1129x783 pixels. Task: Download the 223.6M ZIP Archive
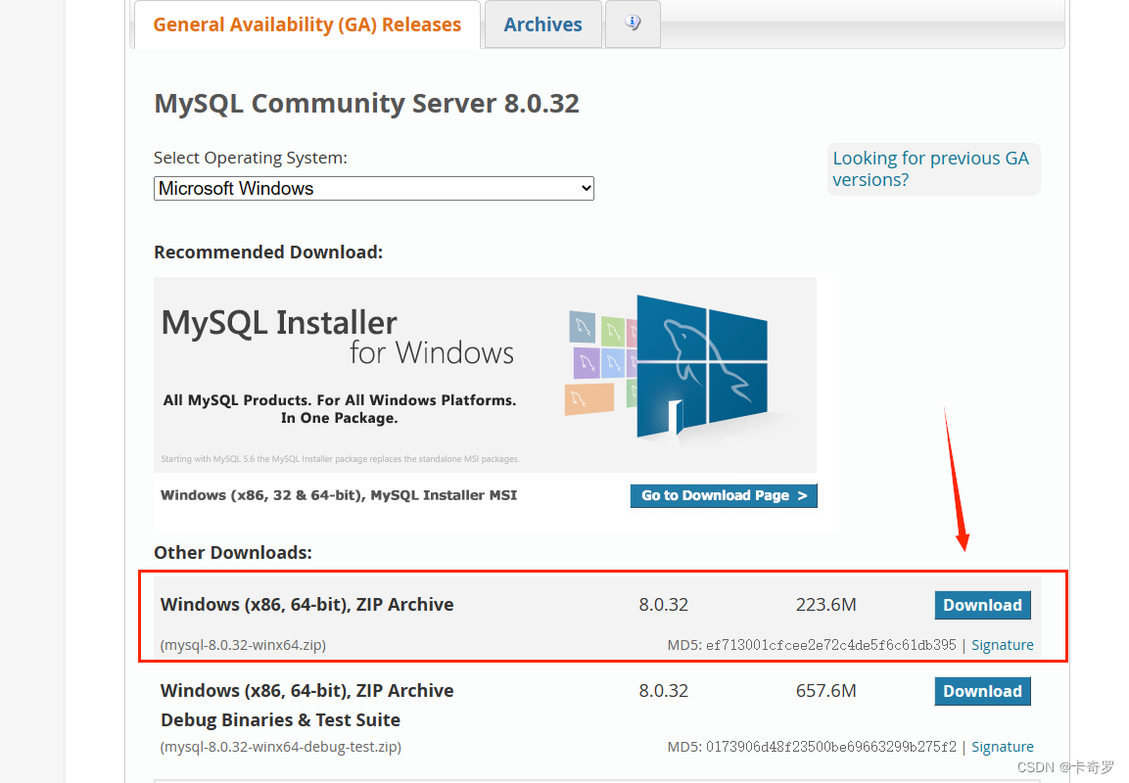tap(982, 605)
